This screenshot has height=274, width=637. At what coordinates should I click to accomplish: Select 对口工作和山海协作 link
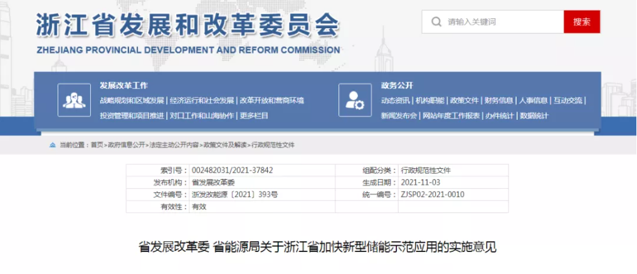pyautogui.click(x=202, y=115)
